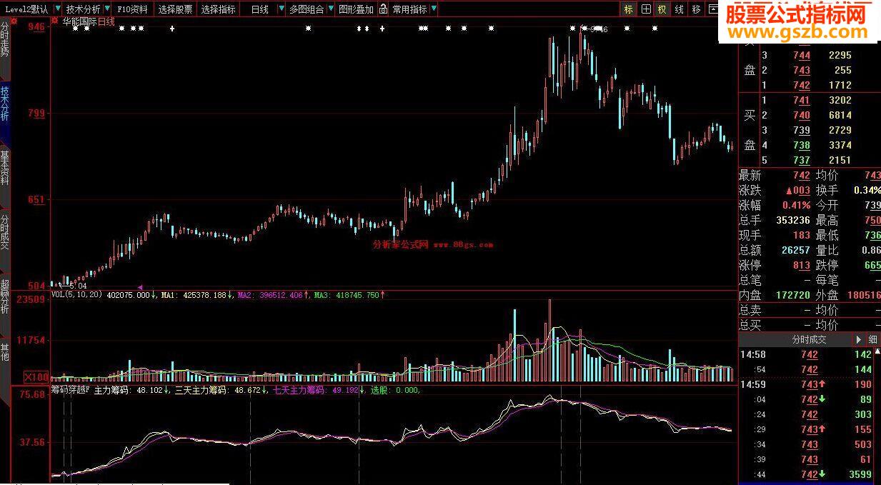Click the 华能国际 stock name label

79,21
